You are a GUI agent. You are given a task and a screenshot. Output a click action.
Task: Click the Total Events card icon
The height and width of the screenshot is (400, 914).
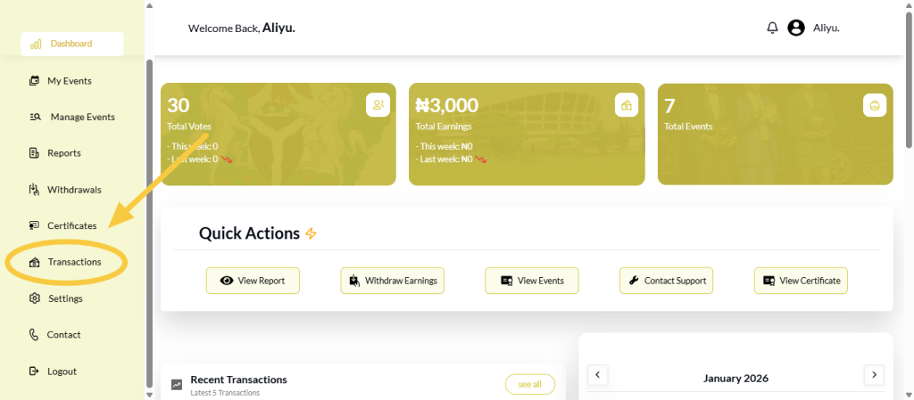[x=875, y=105]
